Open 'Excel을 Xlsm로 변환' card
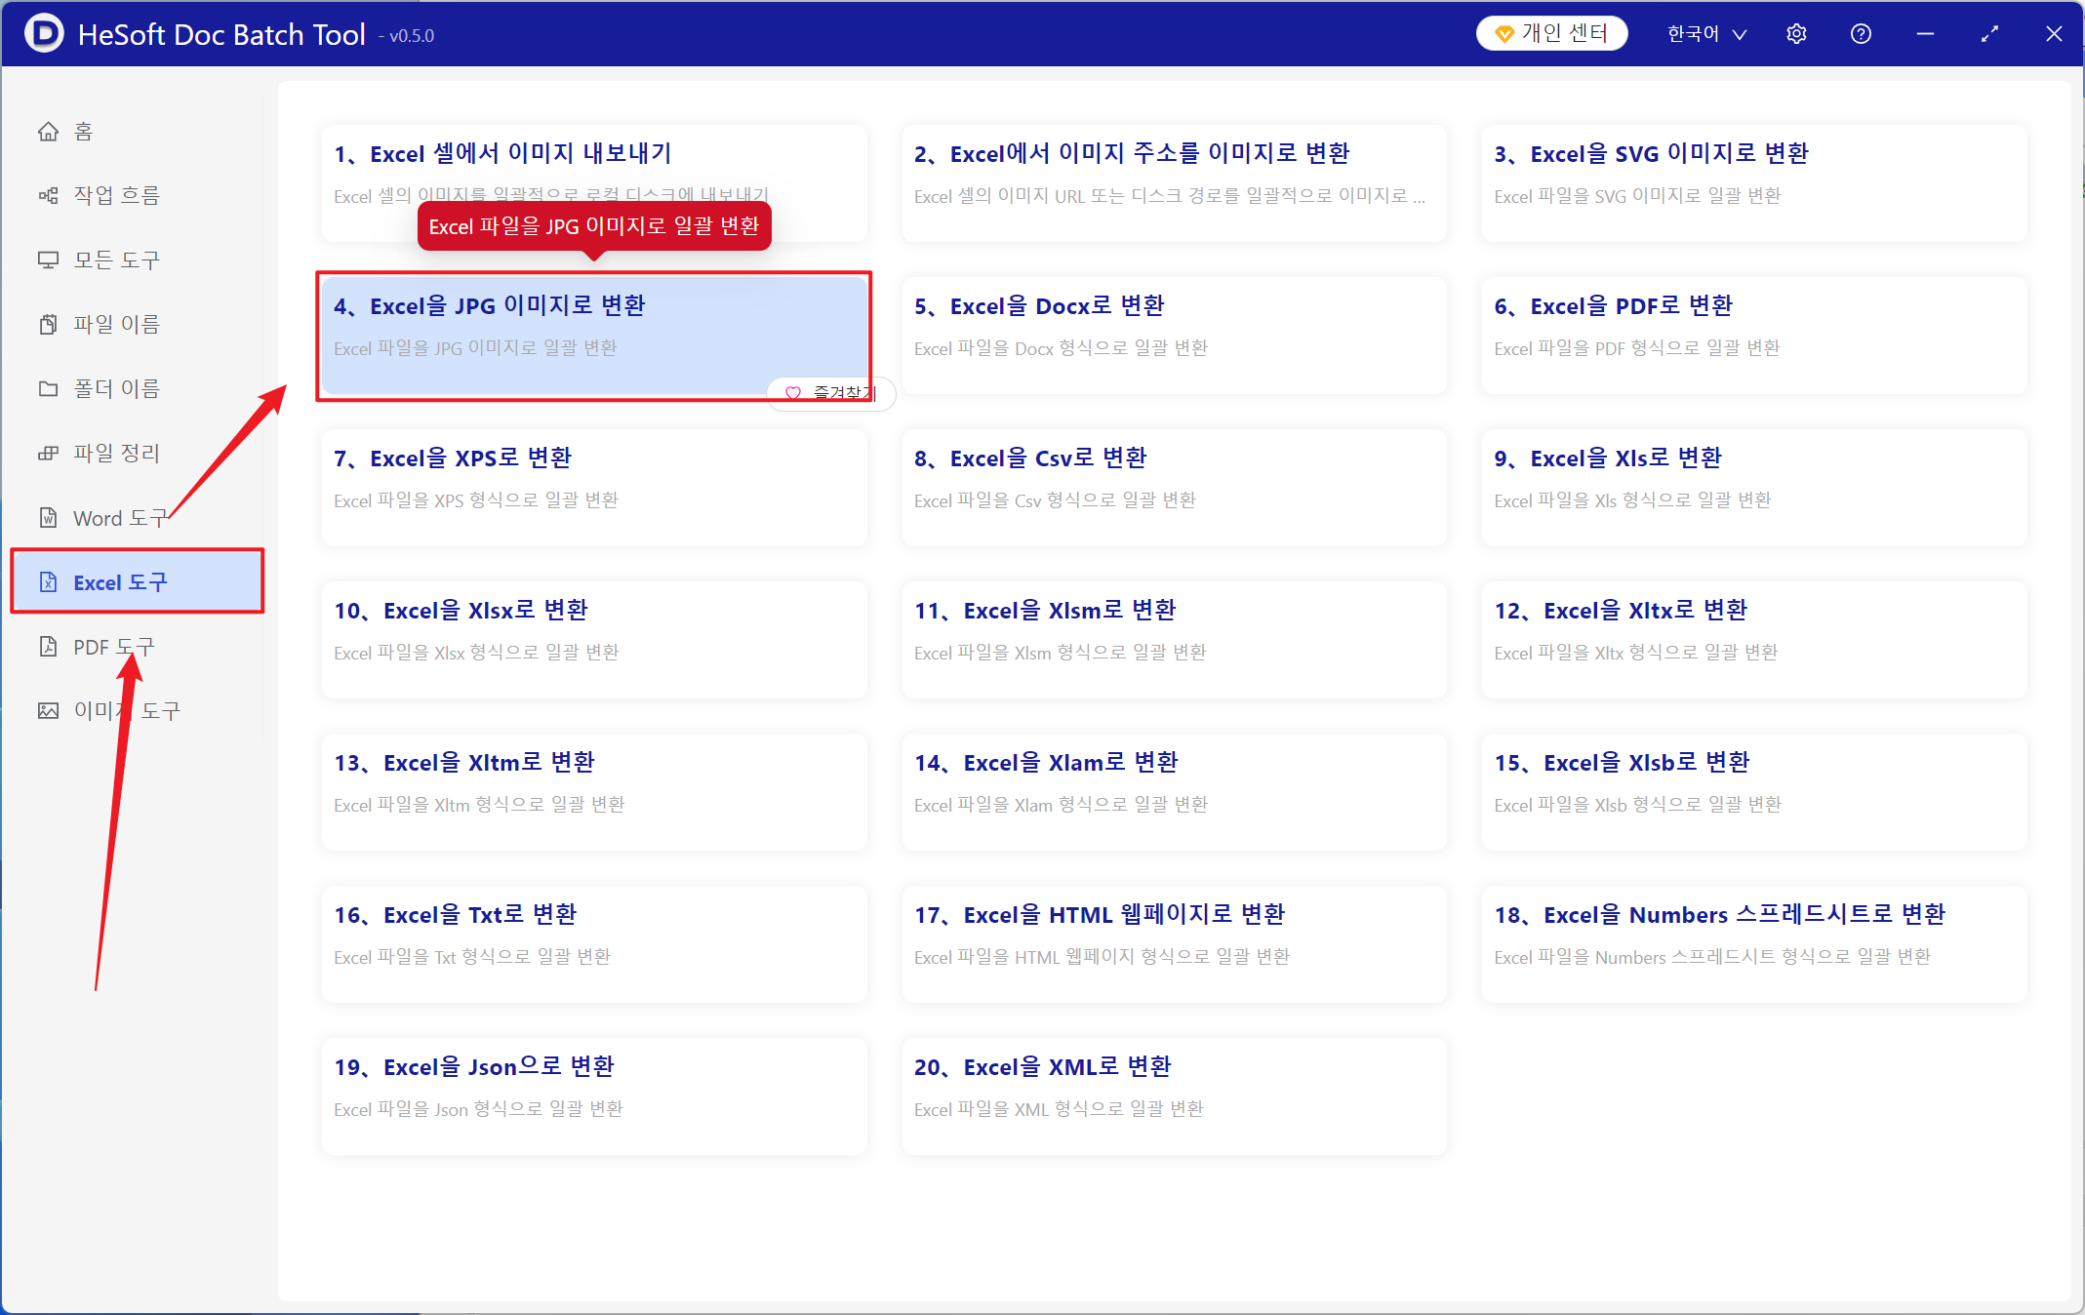Image resolution: width=2085 pixels, height=1315 pixels. [x=1174, y=640]
